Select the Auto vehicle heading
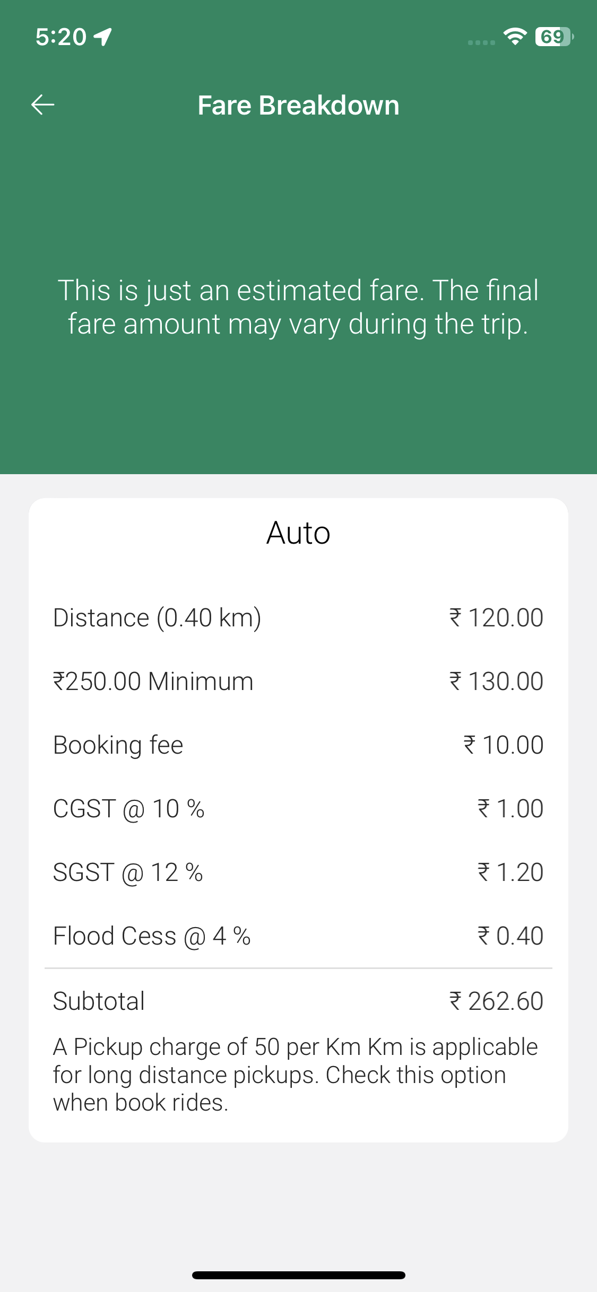Image resolution: width=597 pixels, height=1292 pixels. coord(298,532)
